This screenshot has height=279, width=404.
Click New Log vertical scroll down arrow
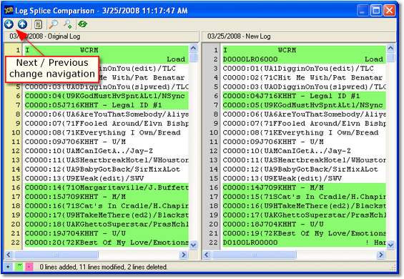point(390,245)
